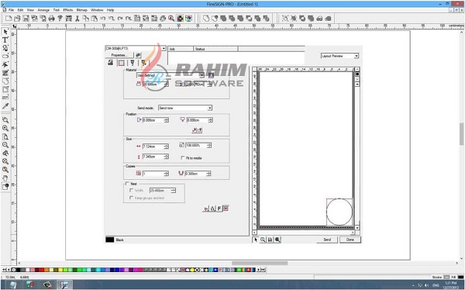The image size is (465, 290).
Task: Click the Open file toolbar icon
Action: tap(17, 19)
